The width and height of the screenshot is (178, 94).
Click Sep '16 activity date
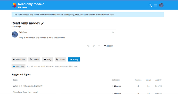click(158, 86)
